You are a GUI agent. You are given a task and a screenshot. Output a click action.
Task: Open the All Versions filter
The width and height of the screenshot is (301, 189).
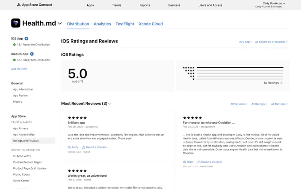[239, 104]
